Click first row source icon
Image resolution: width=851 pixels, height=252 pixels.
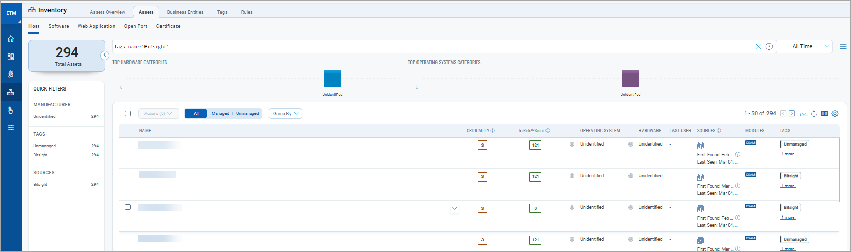pyautogui.click(x=700, y=146)
